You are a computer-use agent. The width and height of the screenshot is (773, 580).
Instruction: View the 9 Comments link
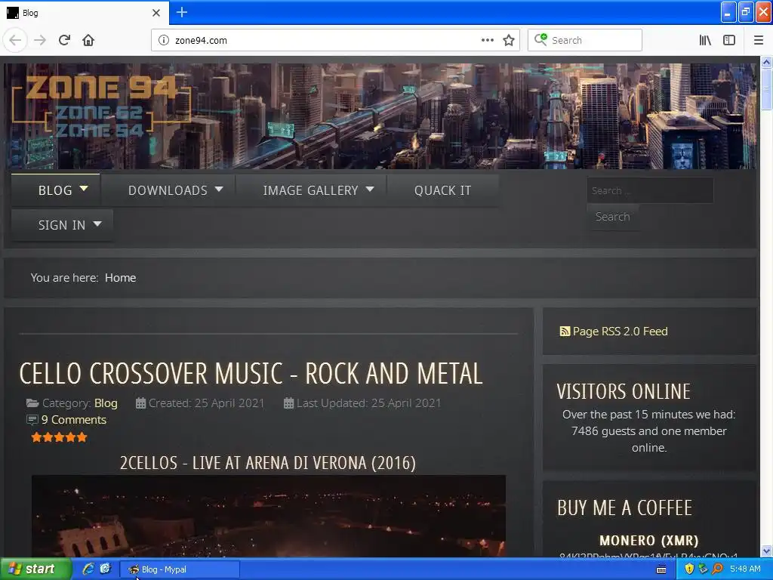[x=74, y=420]
